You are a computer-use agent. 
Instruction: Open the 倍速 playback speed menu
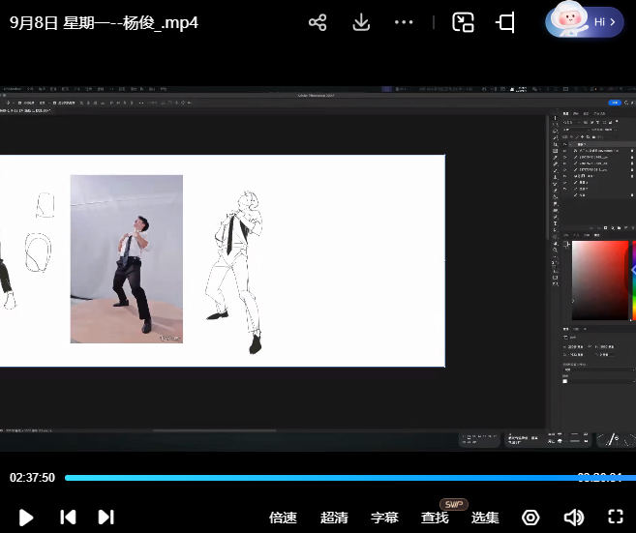point(283,518)
